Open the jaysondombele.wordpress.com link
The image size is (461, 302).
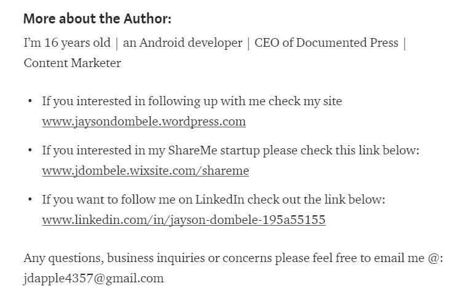[144, 121]
